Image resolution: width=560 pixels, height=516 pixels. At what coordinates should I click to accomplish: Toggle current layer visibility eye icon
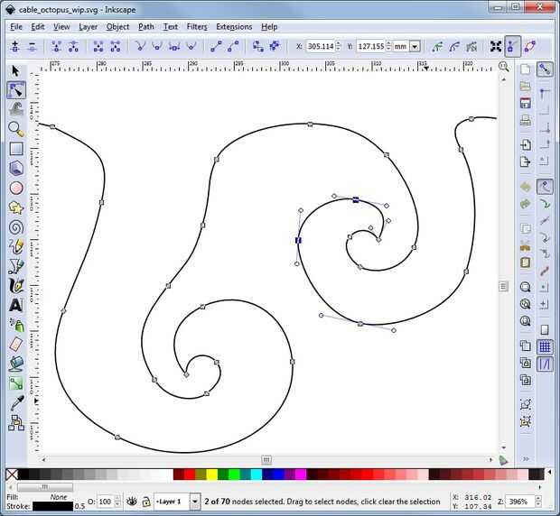tap(132, 502)
